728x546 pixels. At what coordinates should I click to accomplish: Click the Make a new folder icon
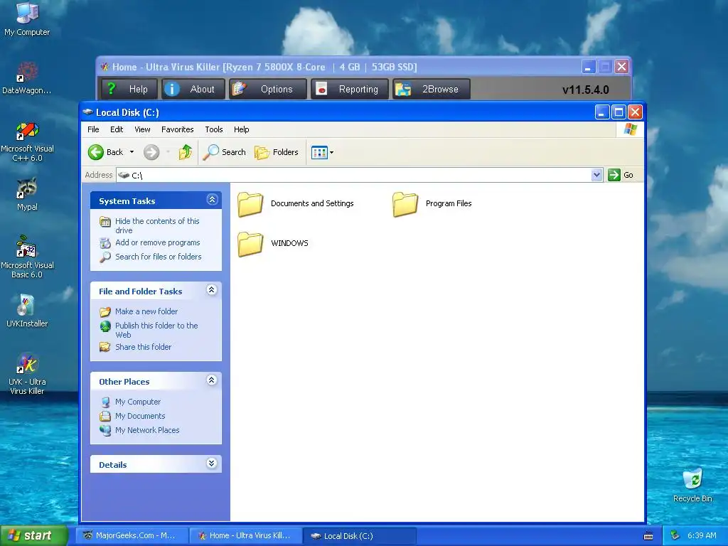click(105, 311)
